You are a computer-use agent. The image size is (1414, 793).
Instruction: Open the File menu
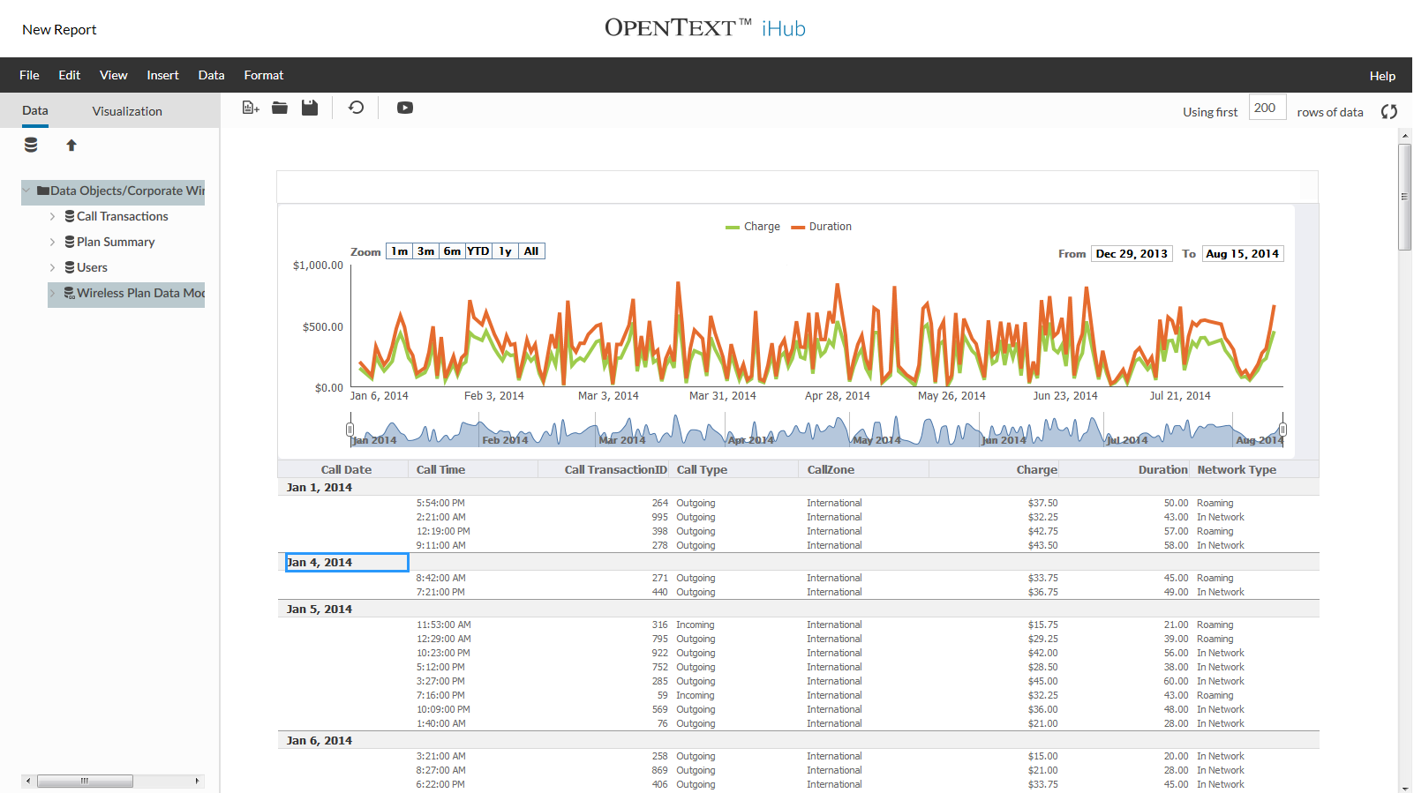pos(29,75)
